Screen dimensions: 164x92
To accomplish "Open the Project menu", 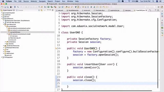I will [x=57, y=1].
